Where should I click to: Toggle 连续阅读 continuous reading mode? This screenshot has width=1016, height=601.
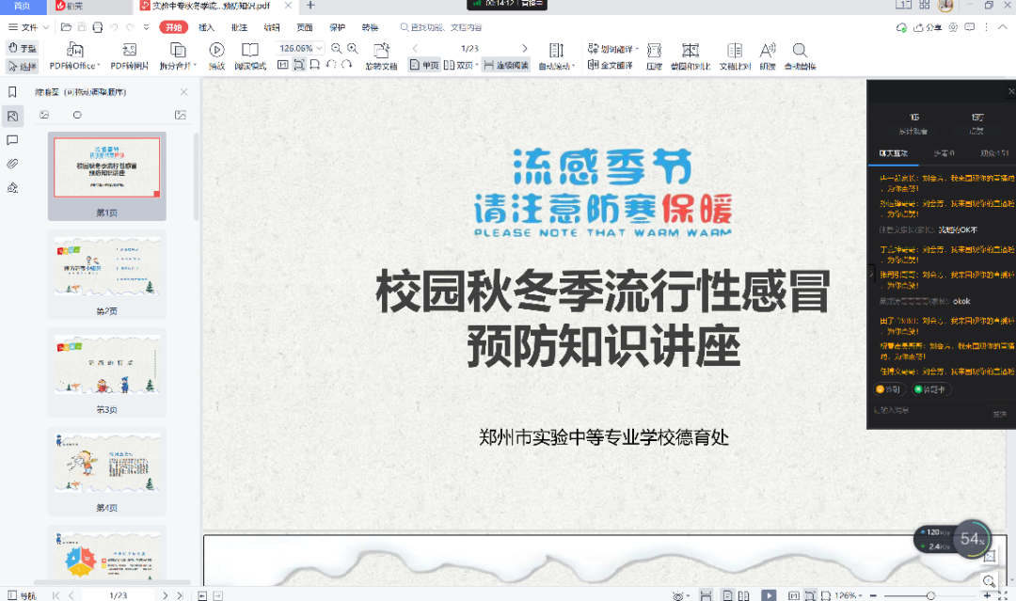tap(506, 65)
